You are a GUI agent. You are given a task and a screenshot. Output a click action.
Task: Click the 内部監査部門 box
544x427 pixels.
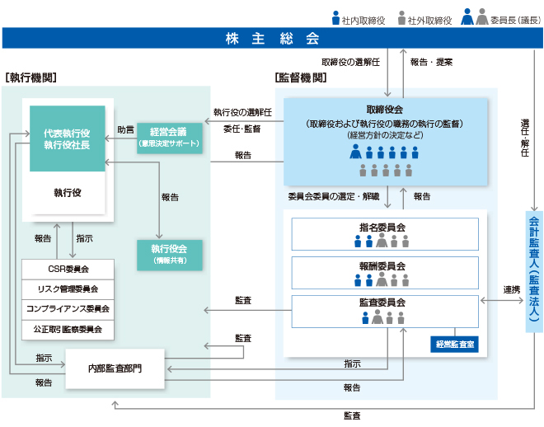pyautogui.click(x=115, y=368)
